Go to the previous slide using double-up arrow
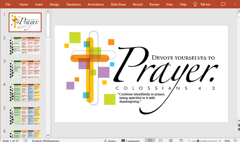The width and height of the screenshot is (240, 142). 239,125
